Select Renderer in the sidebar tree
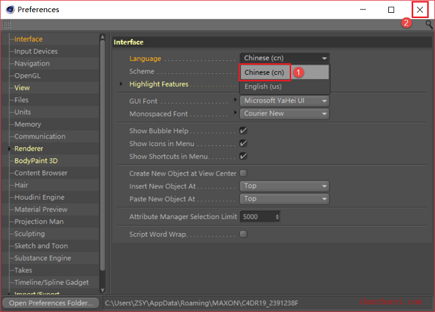 (x=29, y=149)
